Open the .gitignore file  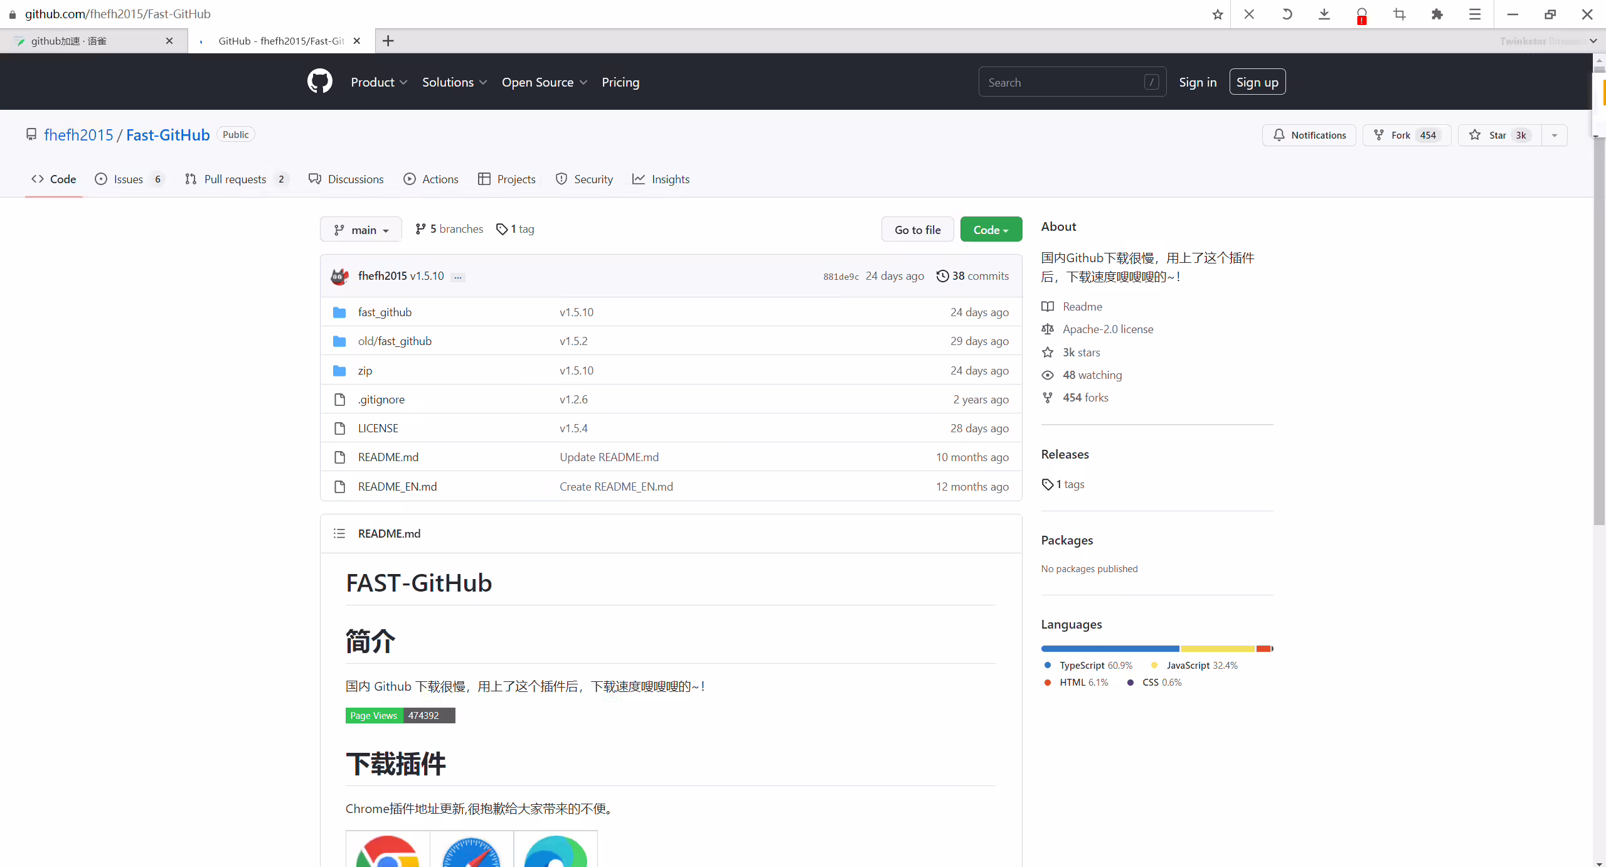[381, 400]
